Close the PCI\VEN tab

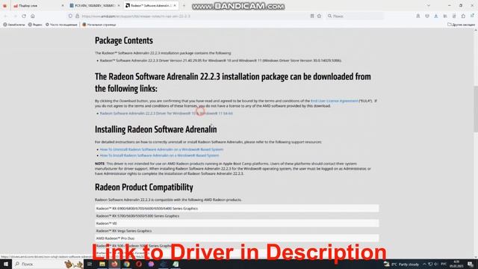coord(119,5)
